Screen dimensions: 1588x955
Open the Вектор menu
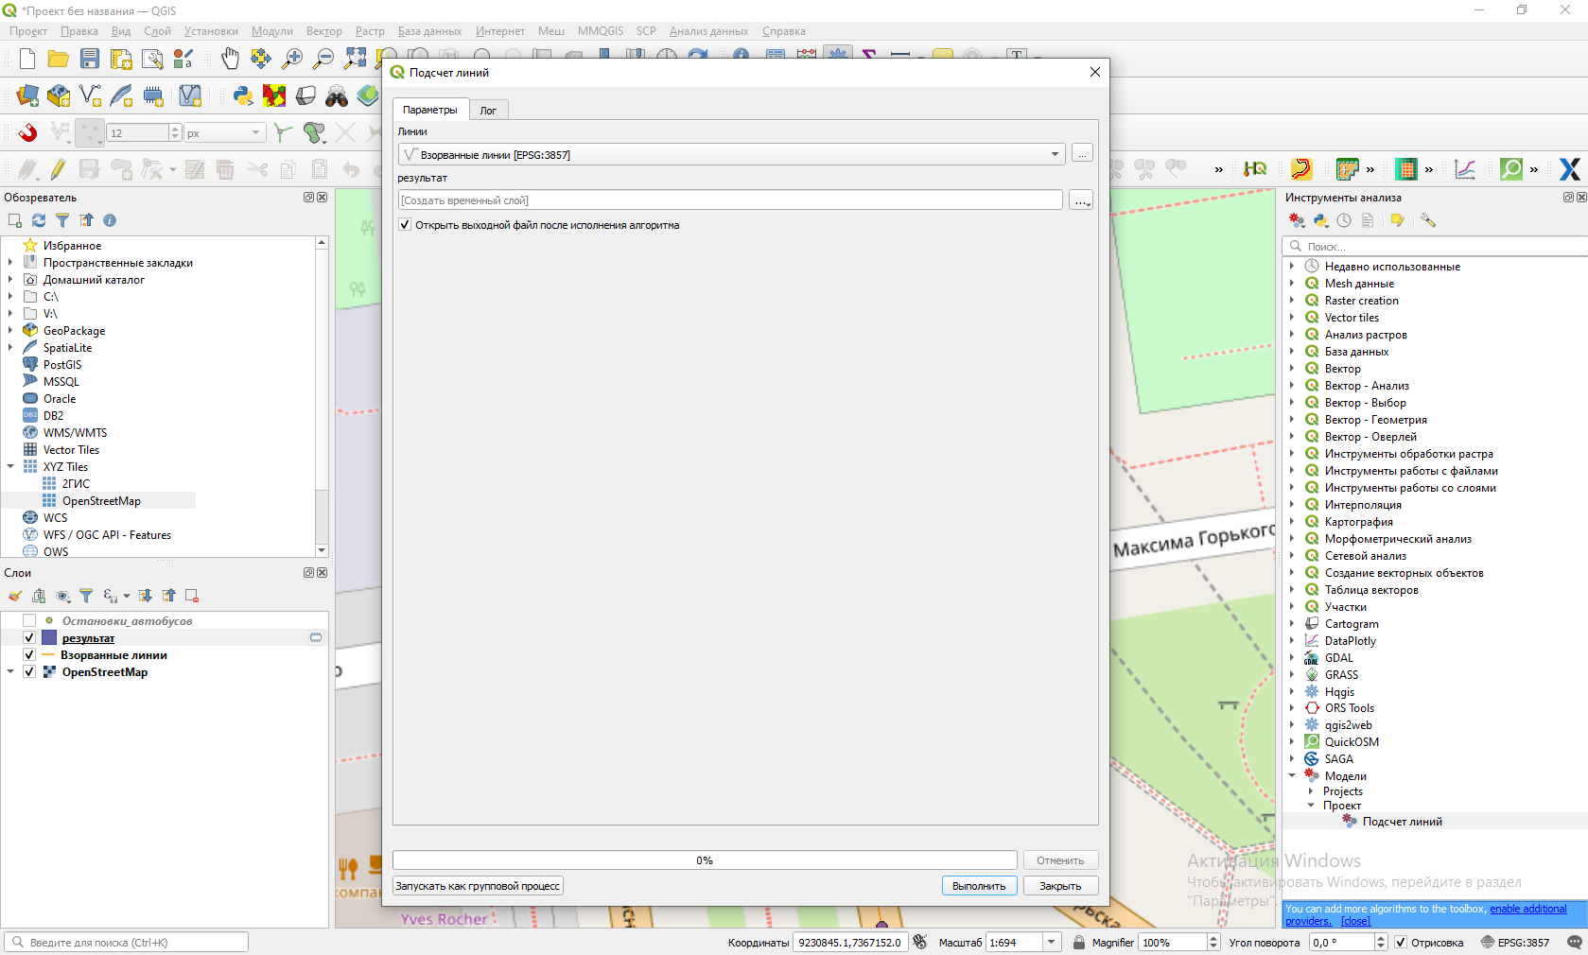323,31
